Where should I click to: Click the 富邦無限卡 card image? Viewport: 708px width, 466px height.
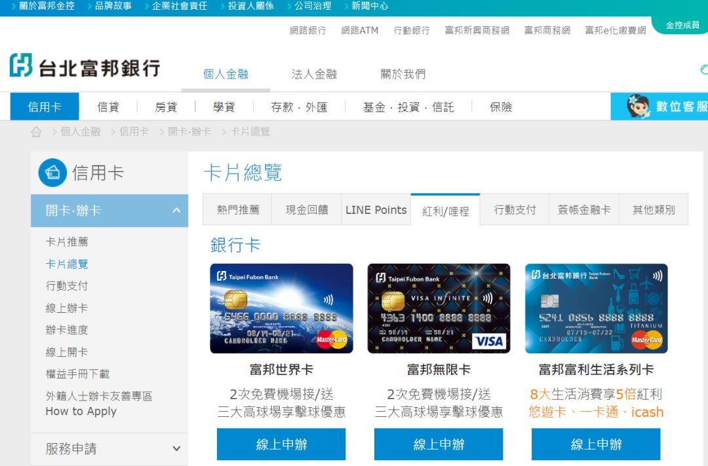(x=438, y=308)
